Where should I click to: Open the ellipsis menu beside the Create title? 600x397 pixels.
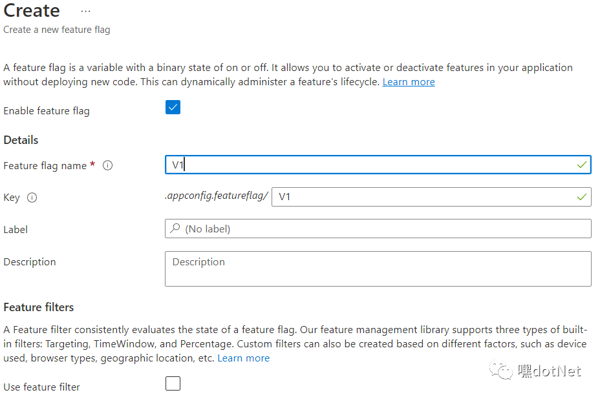[x=86, y=12]
